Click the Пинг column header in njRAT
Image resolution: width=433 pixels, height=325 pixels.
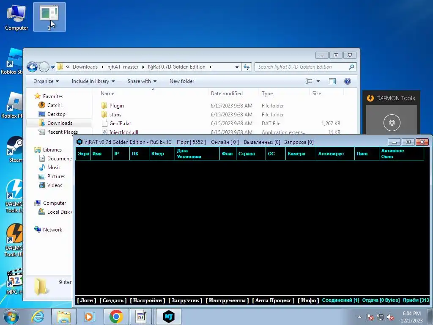coord(367,154)
